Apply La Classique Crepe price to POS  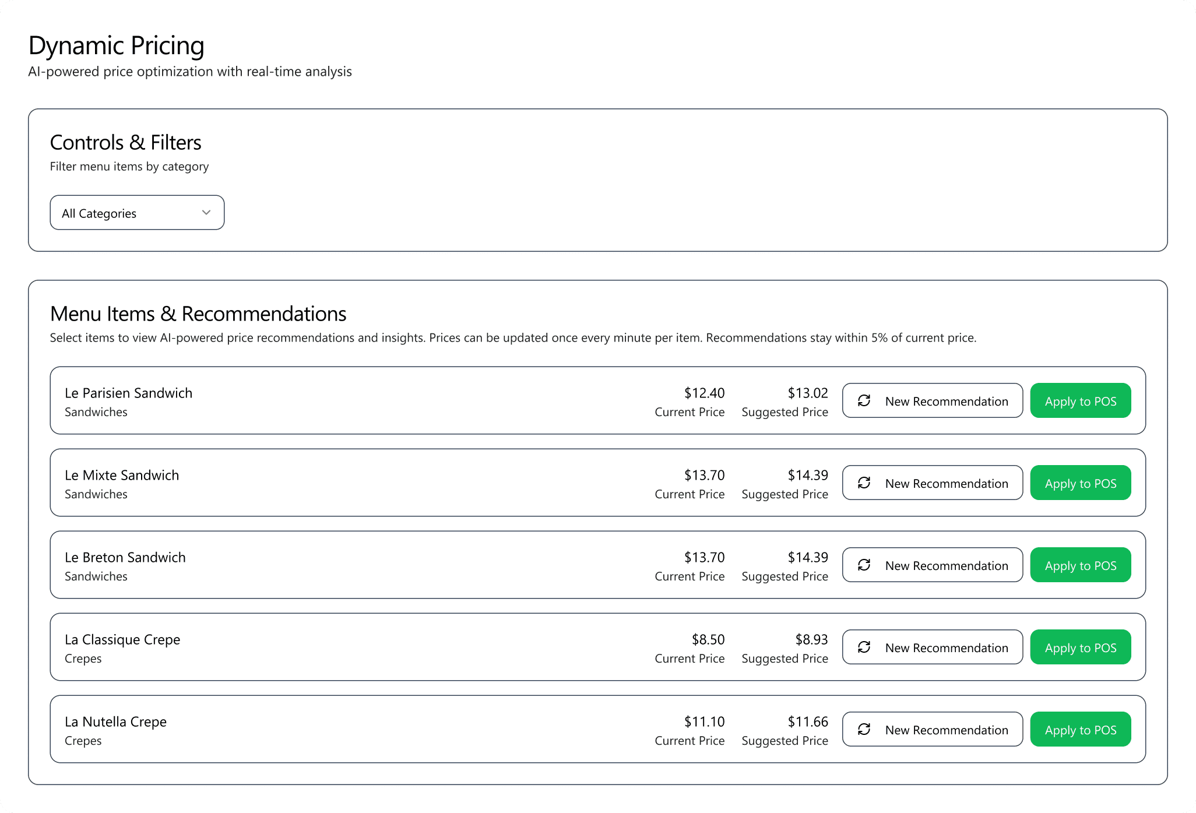pyautogui.click(x=1080, y=647)
